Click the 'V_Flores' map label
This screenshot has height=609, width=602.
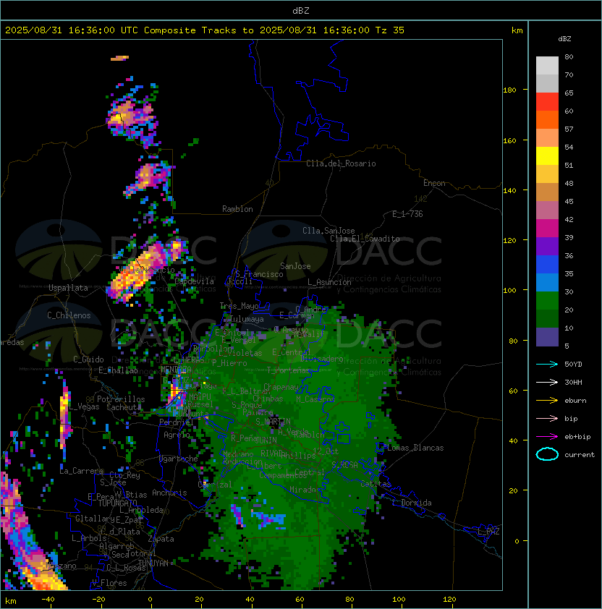click(109, 583)
